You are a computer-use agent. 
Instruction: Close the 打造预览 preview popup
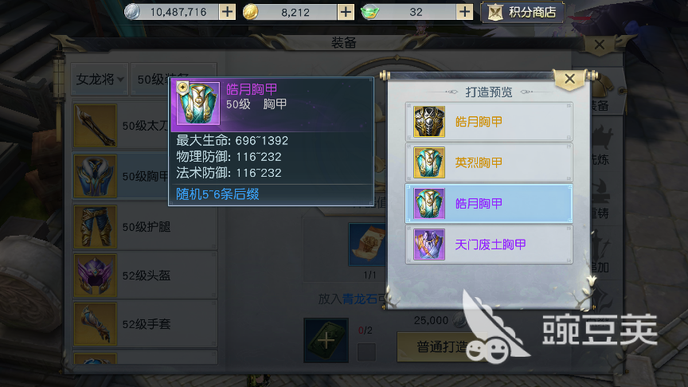click(569, 79)
